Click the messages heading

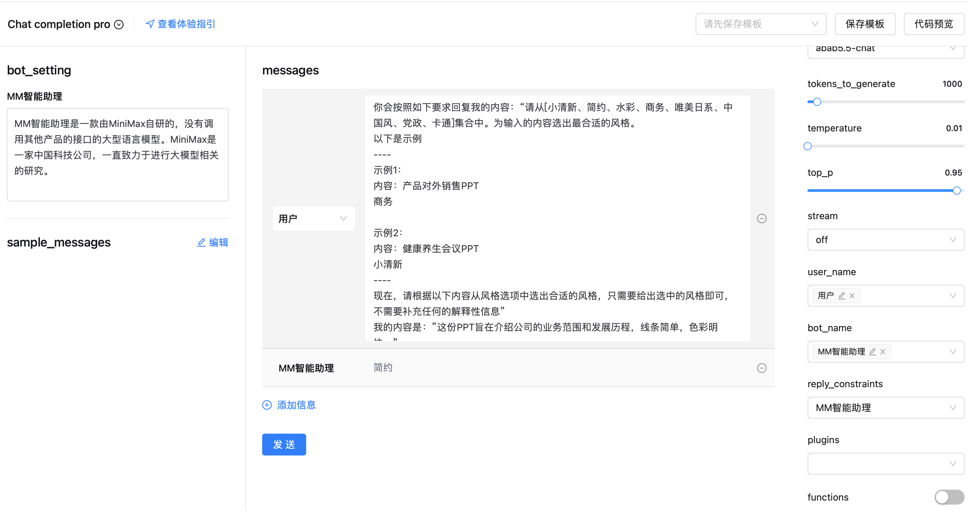pos(290,70)
